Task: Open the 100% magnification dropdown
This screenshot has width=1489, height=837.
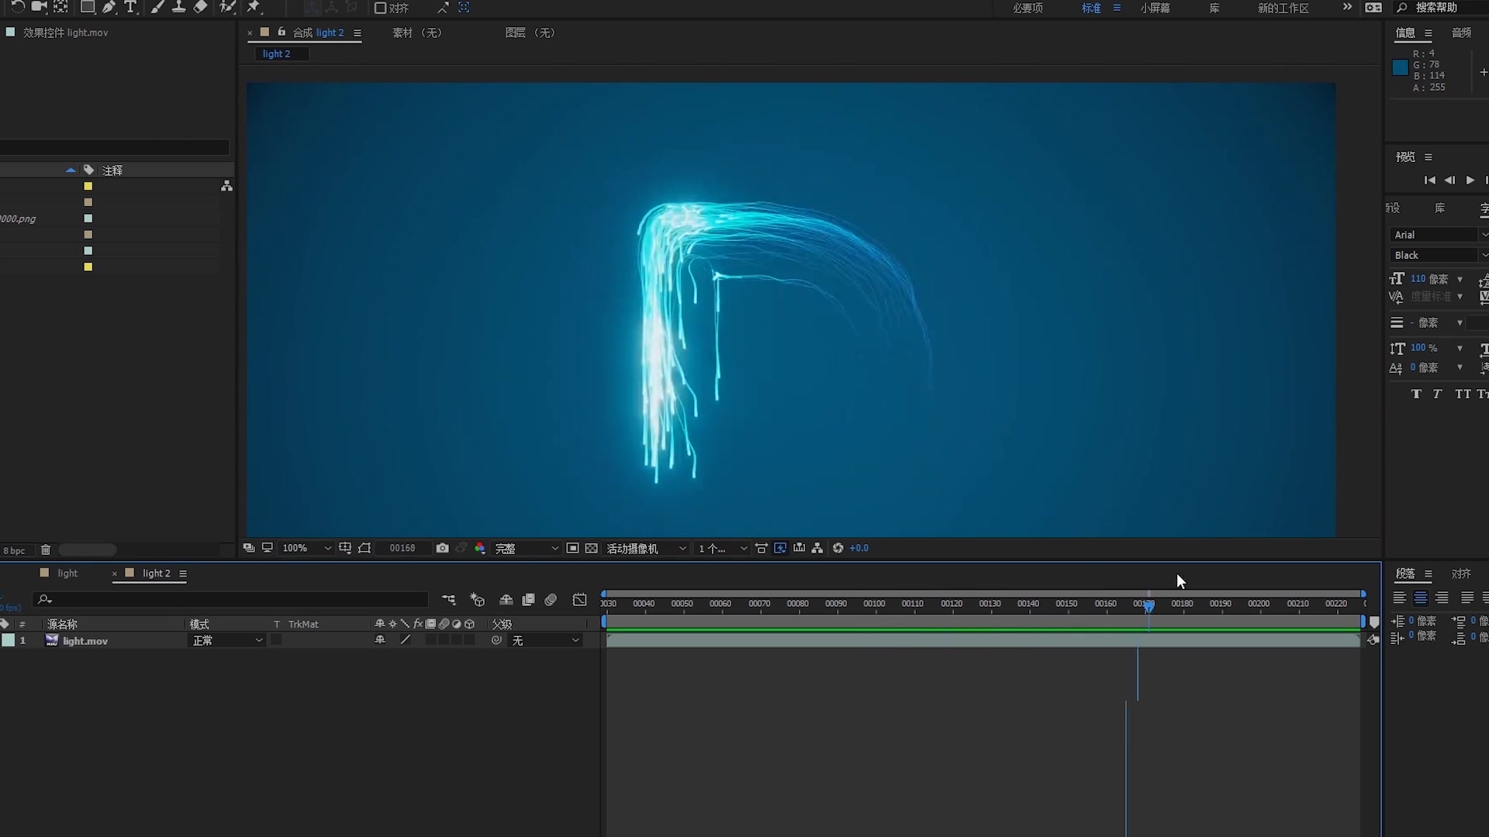Action: click(306, 548)
